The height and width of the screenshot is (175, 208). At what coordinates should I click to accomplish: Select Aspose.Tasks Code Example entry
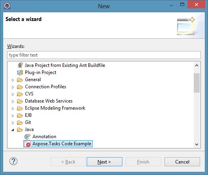[x=62, y=144]
